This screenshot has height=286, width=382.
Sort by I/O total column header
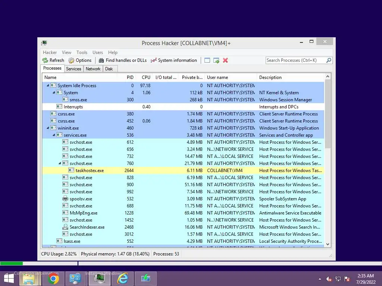coord(166,77)
